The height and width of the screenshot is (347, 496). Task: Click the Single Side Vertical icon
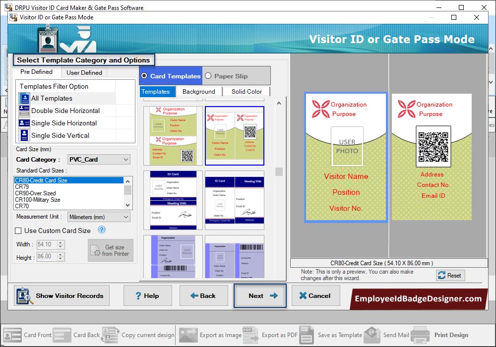pyautogui.click(x=24, y=135)
